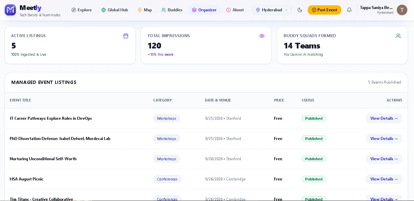
Task: Click '8/26/2026 • Cambridge' on HSA August Picnic row
Action: 225,179
